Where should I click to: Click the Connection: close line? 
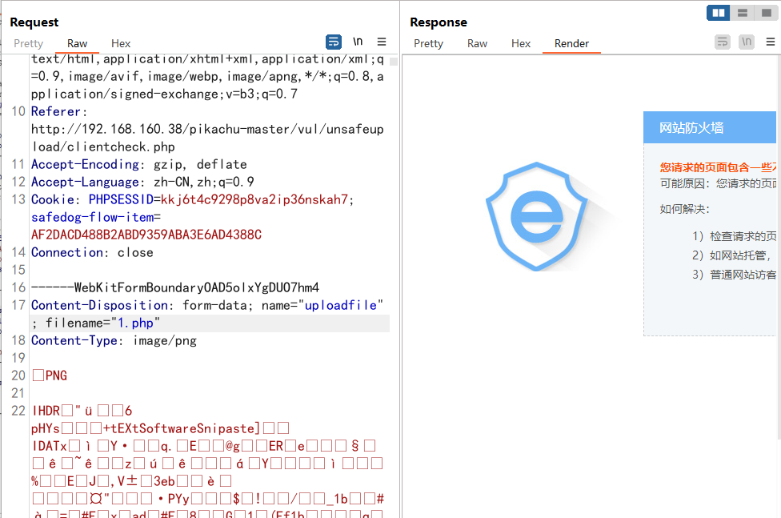92,253
